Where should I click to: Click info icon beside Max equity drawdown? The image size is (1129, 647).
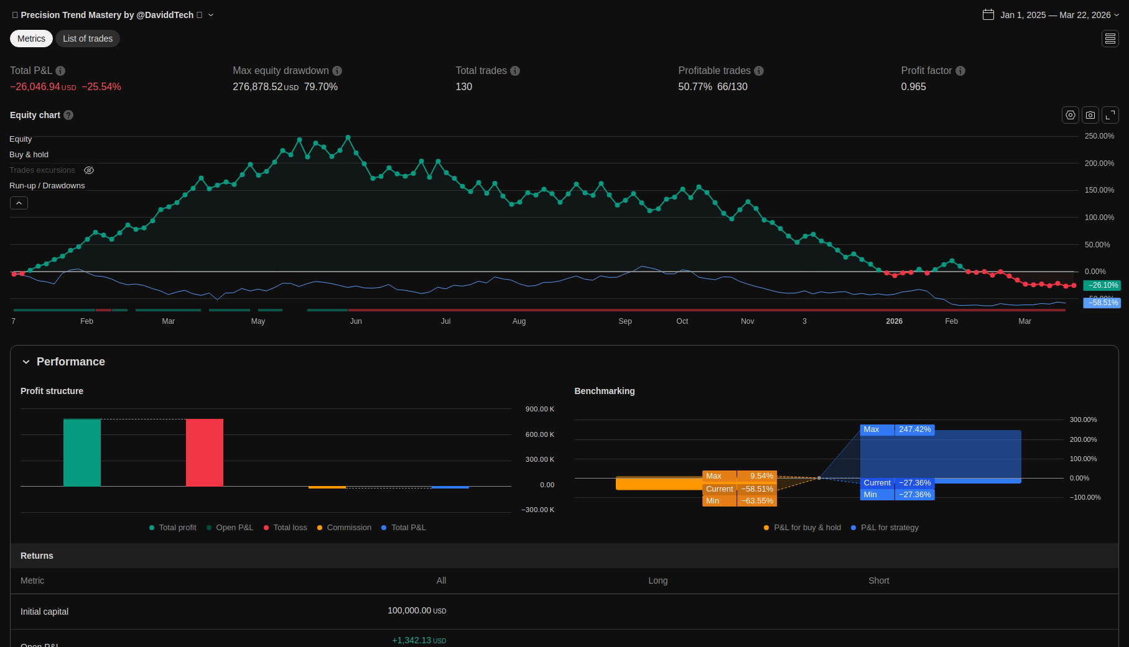[x=337, y=71]
